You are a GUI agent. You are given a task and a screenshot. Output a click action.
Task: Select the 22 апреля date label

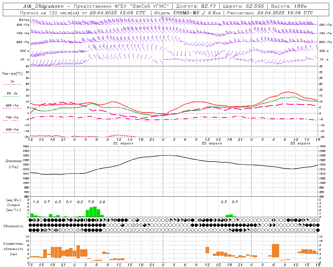point(212,143)
